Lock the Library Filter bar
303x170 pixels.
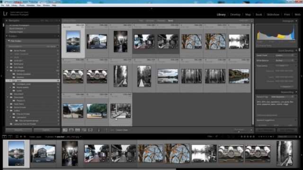coord(252,21)
